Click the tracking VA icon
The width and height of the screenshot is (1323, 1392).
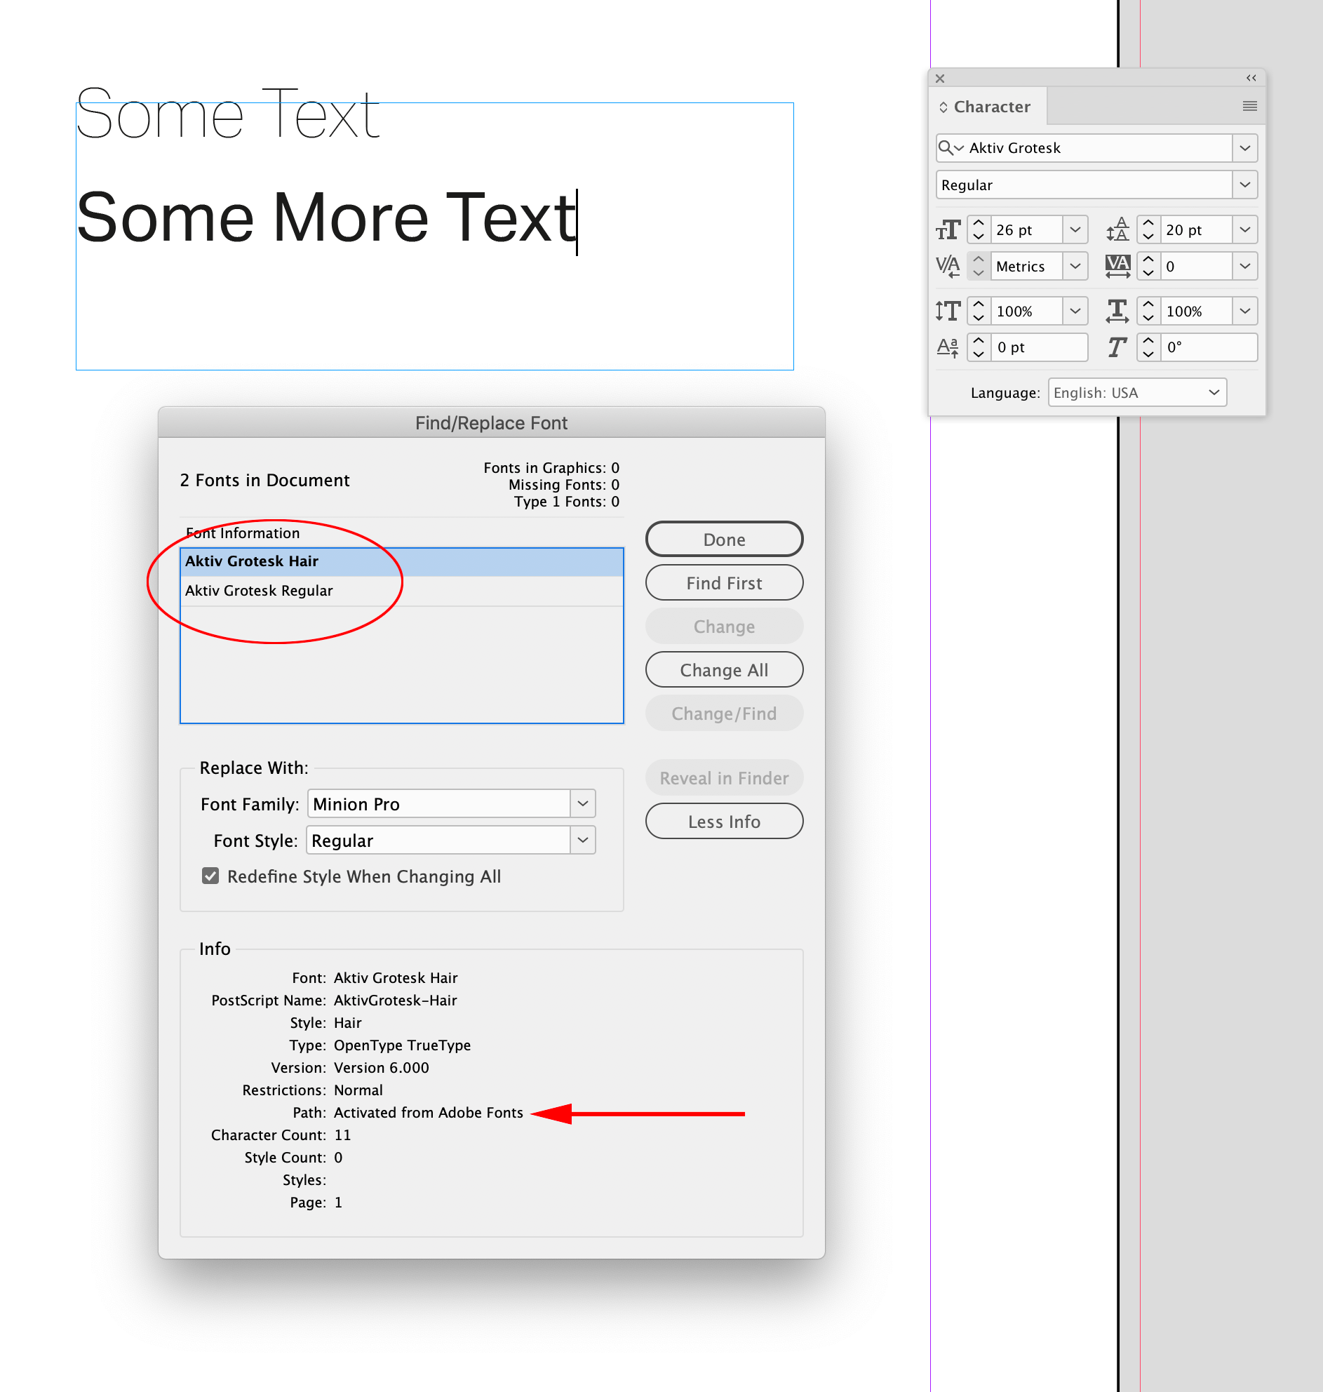[x=1117, y=266]
